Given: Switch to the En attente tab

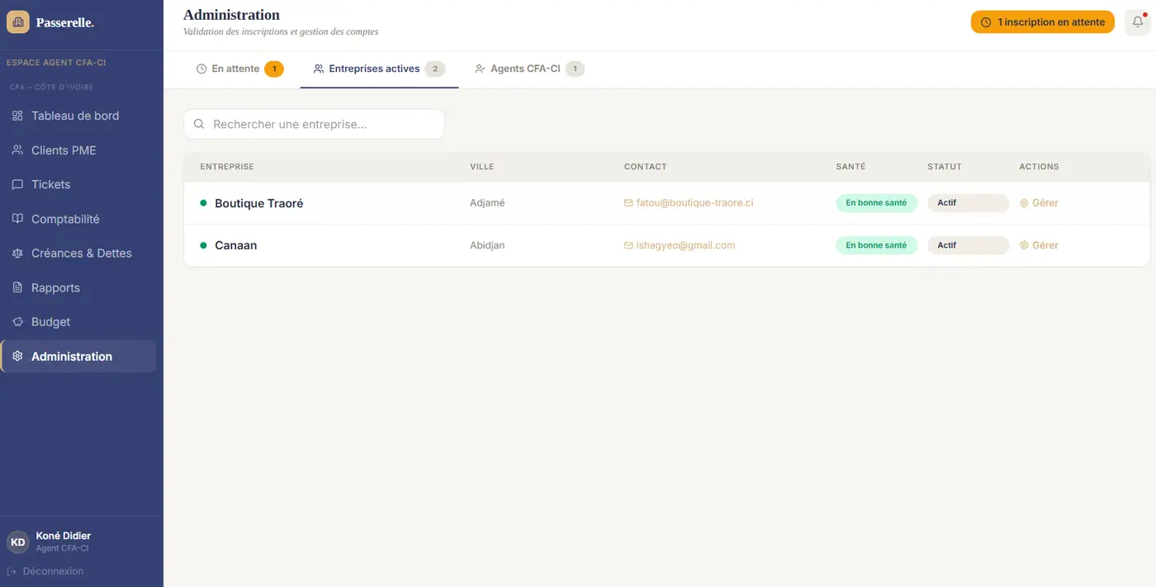Looking at the screenshot, I should (239, 69).
